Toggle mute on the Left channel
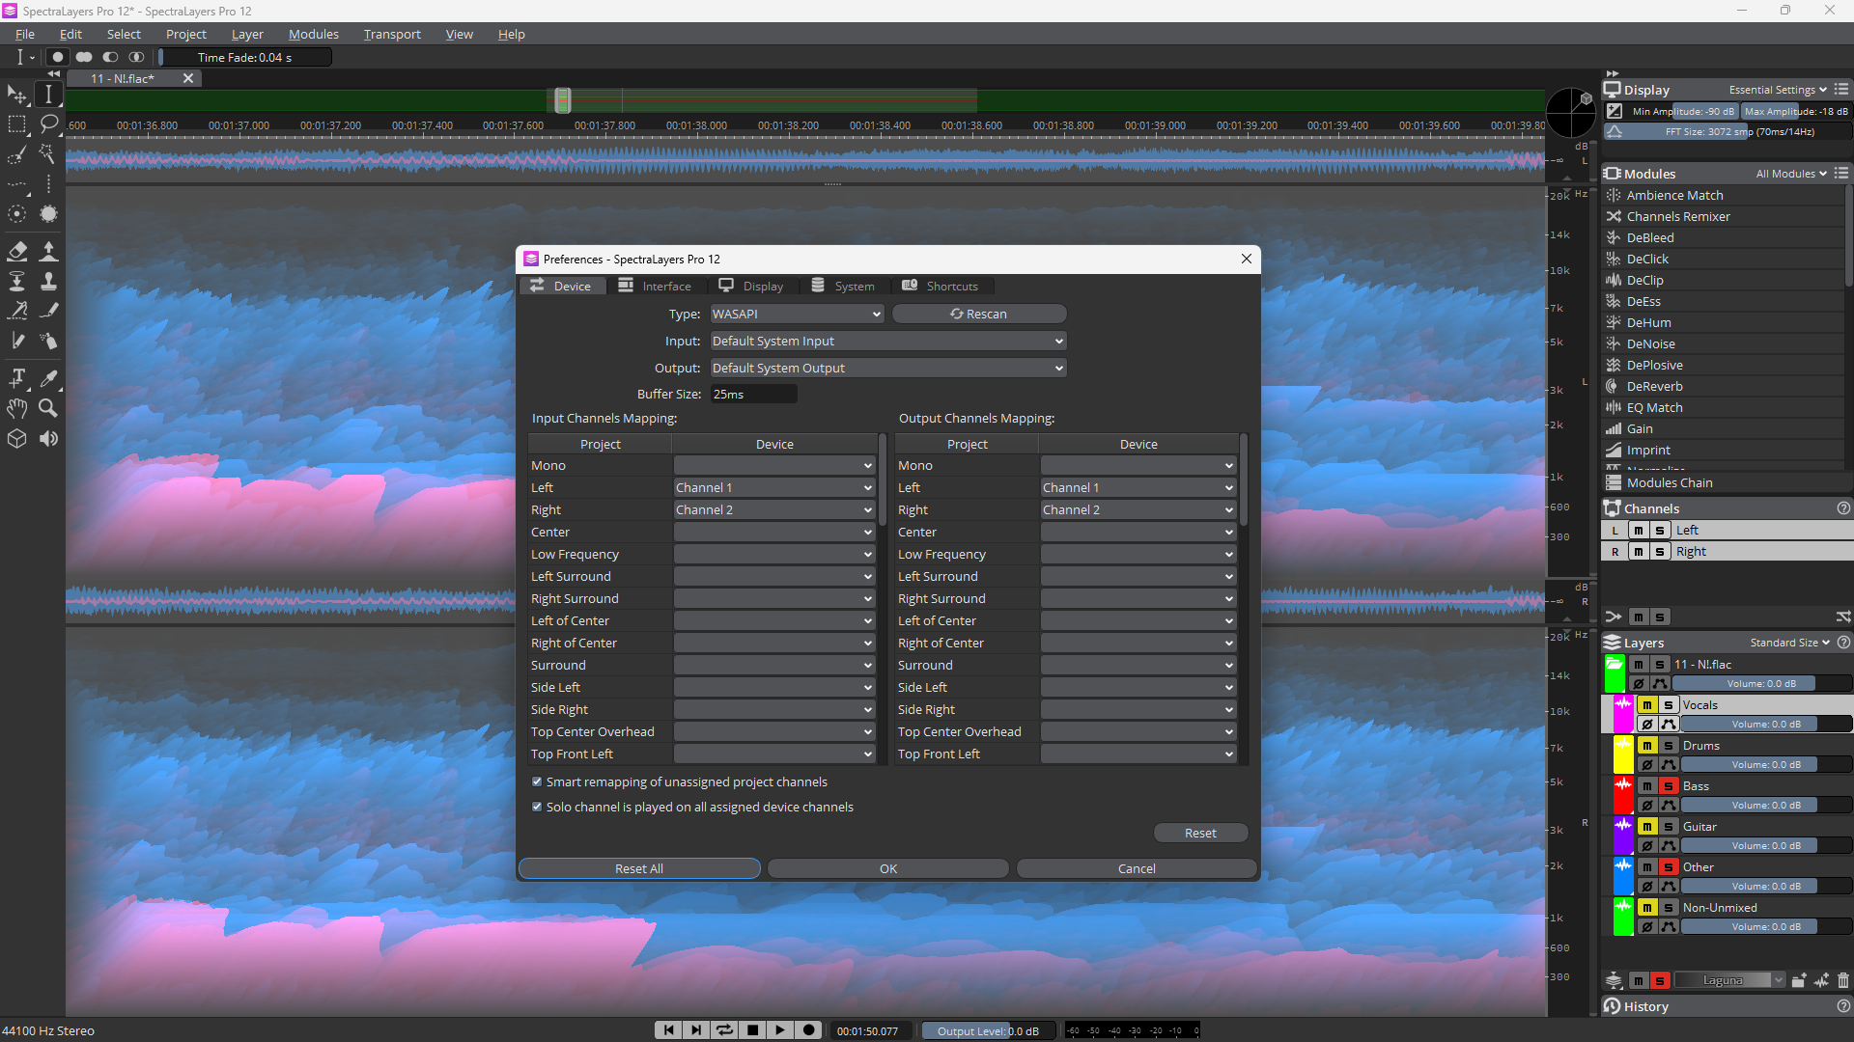Viewport: 1854px width, 1042px height. pos(1639,531)
